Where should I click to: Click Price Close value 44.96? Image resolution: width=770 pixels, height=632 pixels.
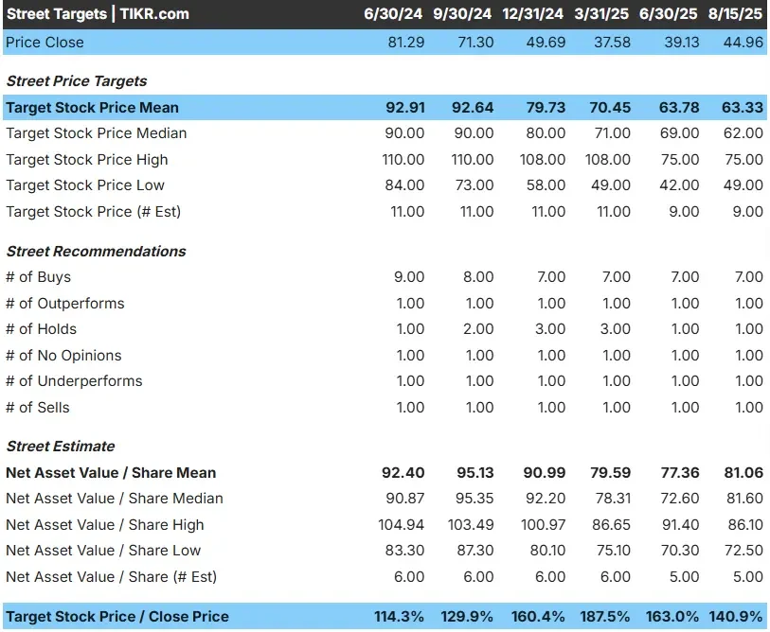pyautogui.click(x=743, y=43)
